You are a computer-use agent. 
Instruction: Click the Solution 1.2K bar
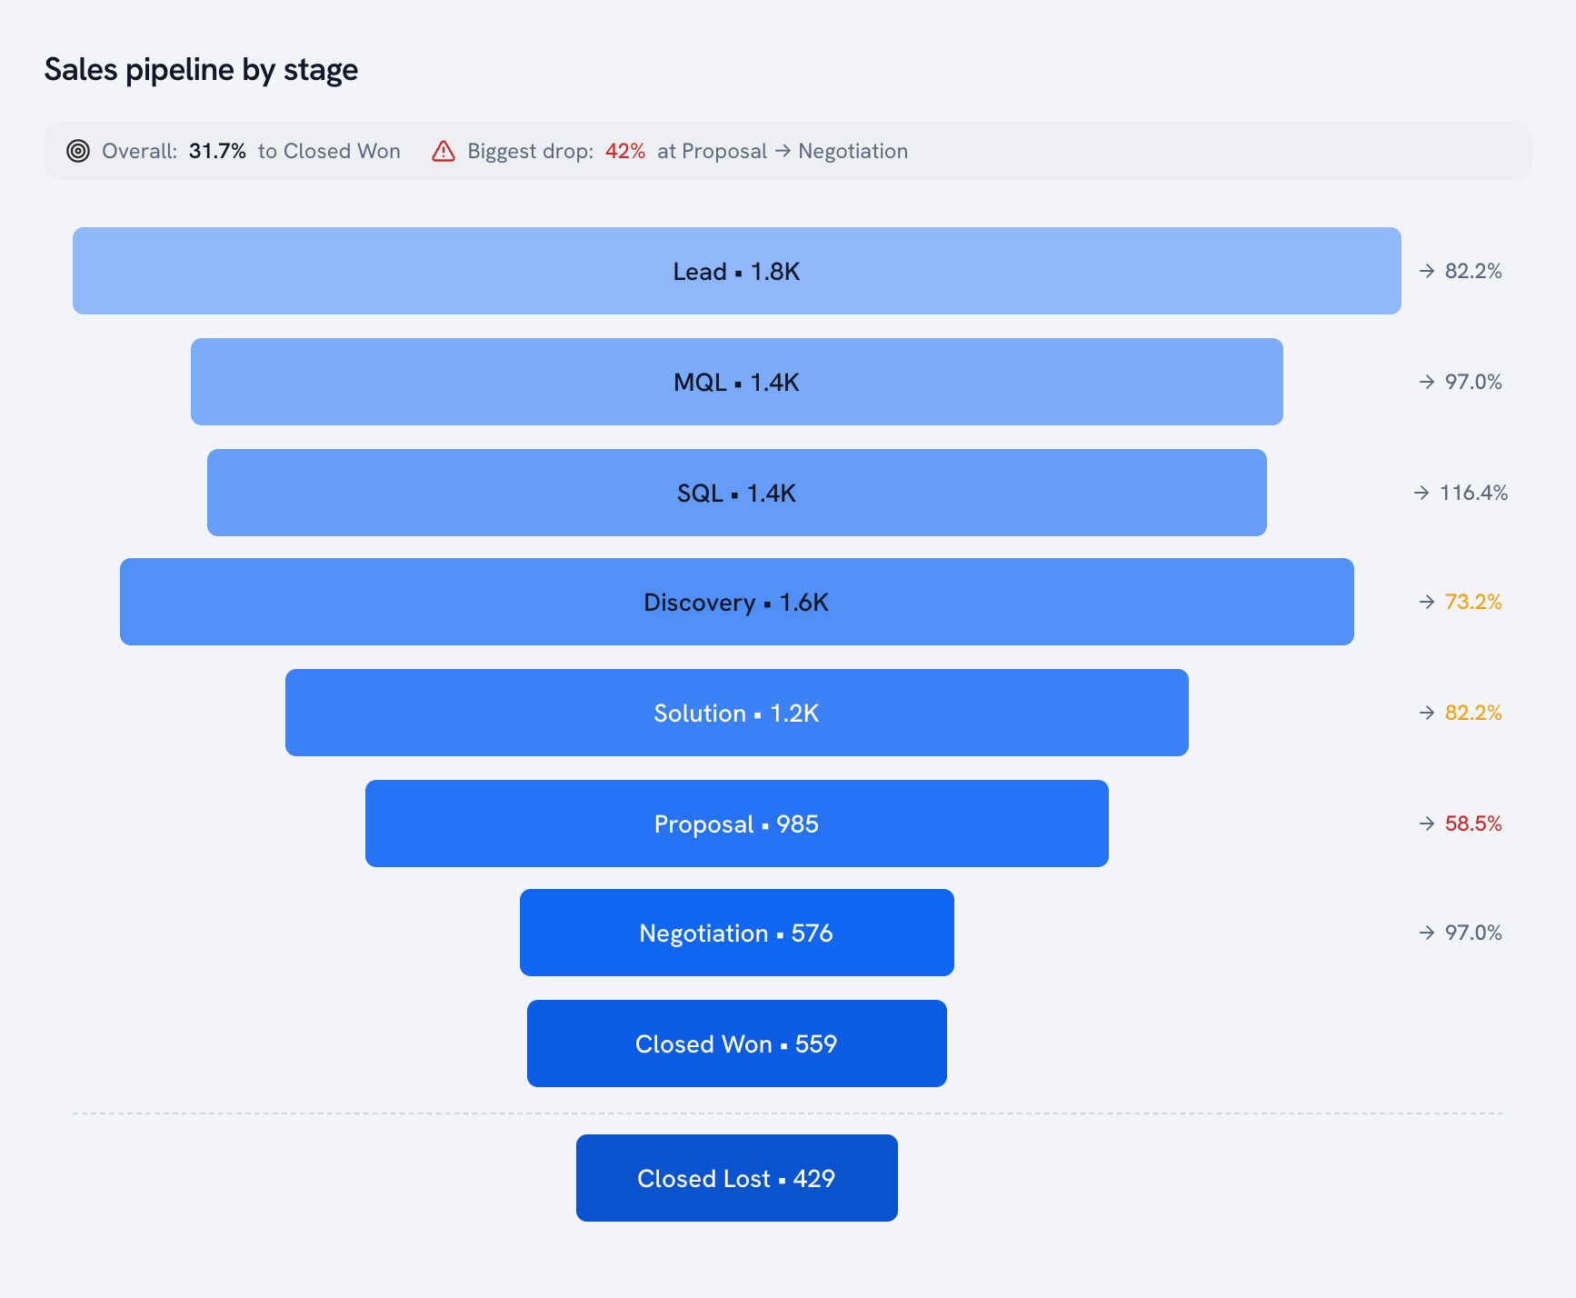pyautogui.click(x=737, y=713)
